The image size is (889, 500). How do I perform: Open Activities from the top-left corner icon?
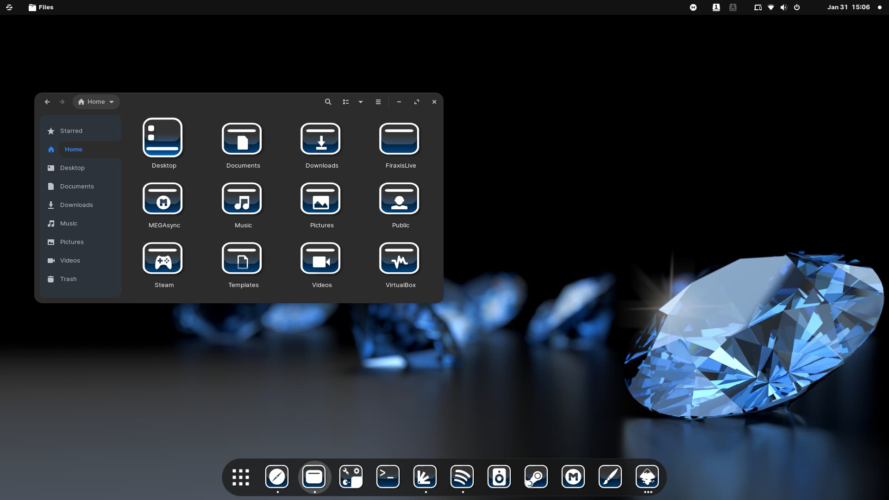9,7
